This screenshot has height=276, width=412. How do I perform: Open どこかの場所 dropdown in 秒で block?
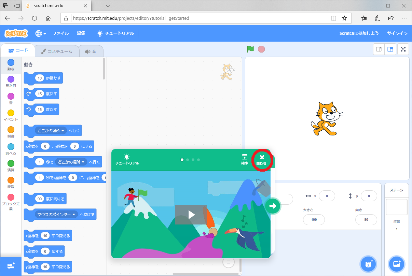(71, 162)
